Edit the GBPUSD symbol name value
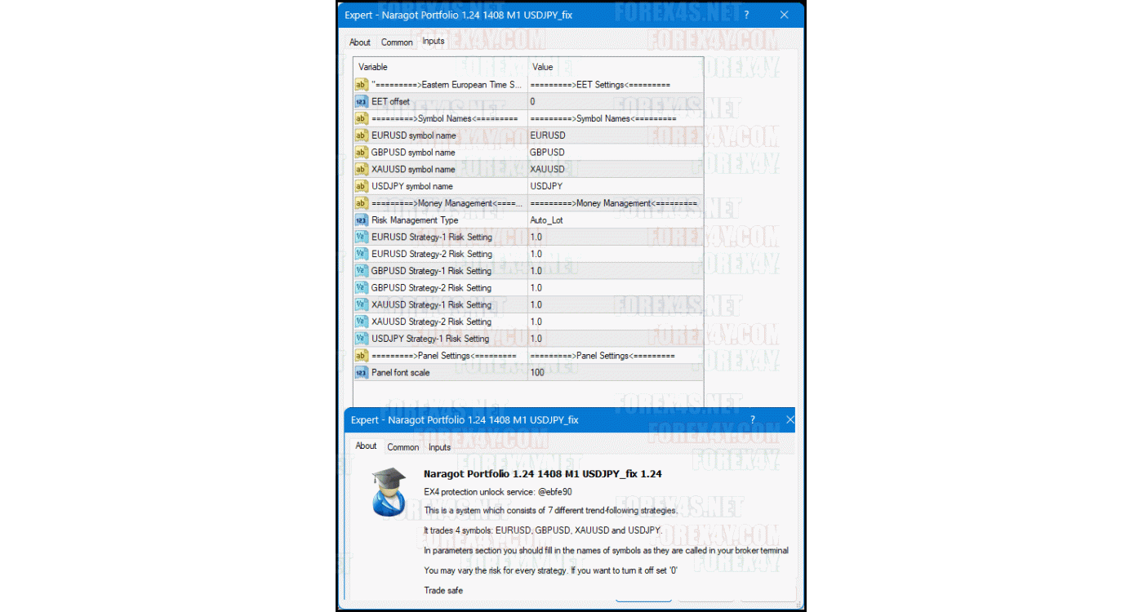Viewport: 1143px width, 612px height. tap(614, 153)
